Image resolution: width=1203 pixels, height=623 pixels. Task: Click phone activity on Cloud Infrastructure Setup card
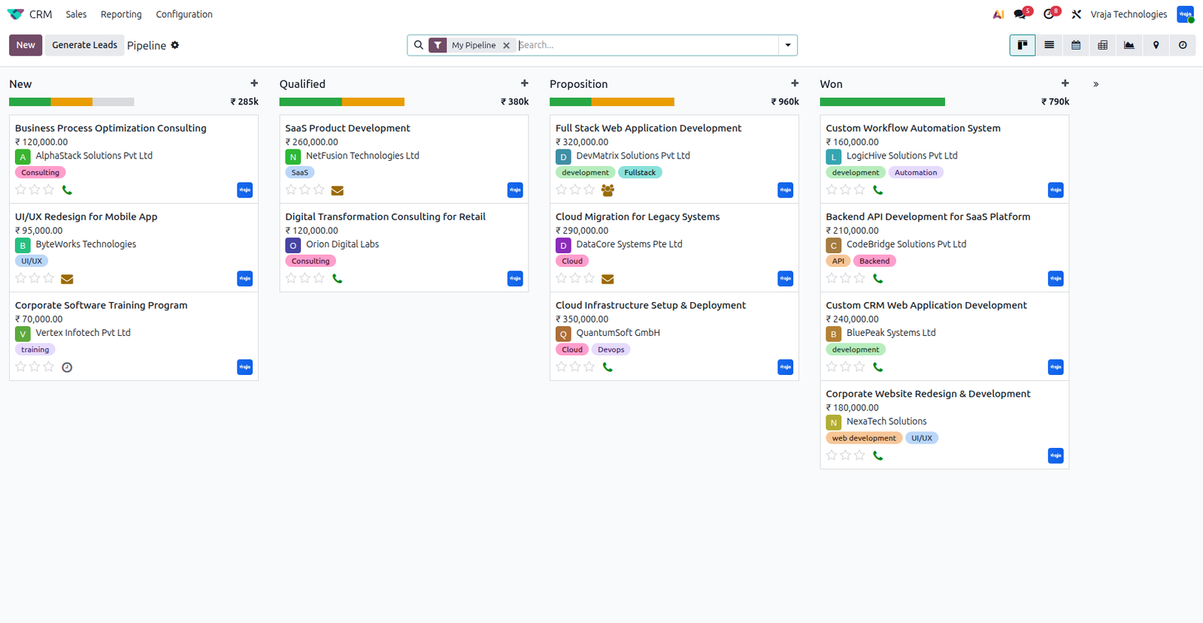click(x=608, y=367)
